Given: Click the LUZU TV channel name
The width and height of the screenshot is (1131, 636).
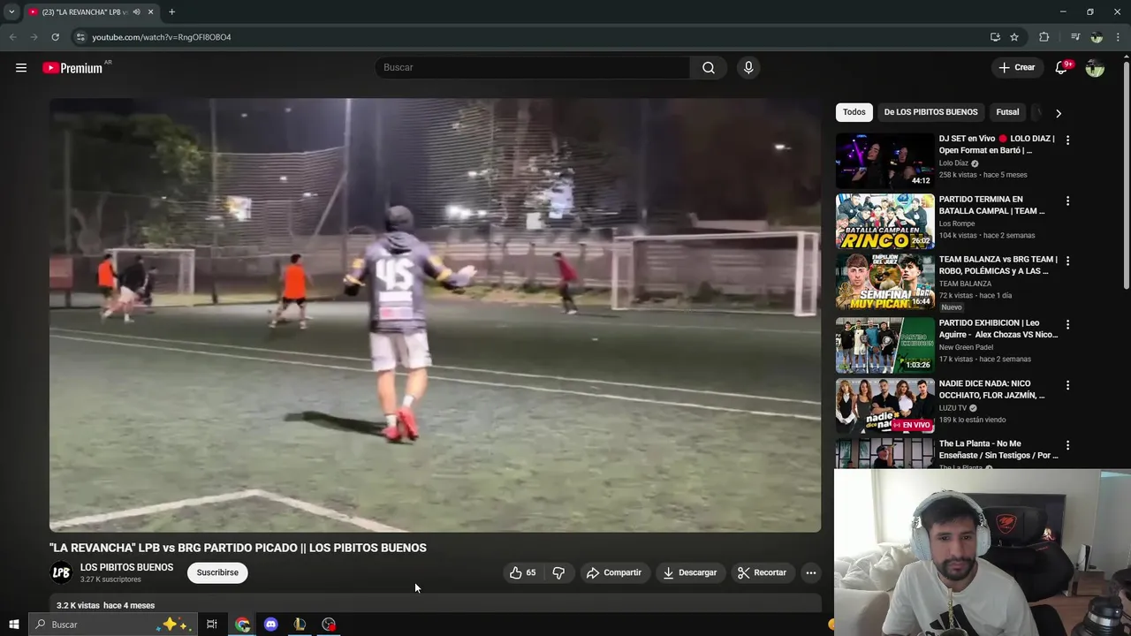Looking at the screenshot, I should pyautogui.click(x=953, y=408).
